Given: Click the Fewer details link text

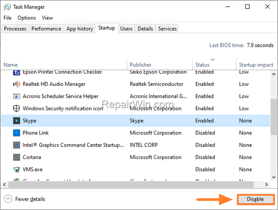Looking at the screenshot, I should click(30, 199).
